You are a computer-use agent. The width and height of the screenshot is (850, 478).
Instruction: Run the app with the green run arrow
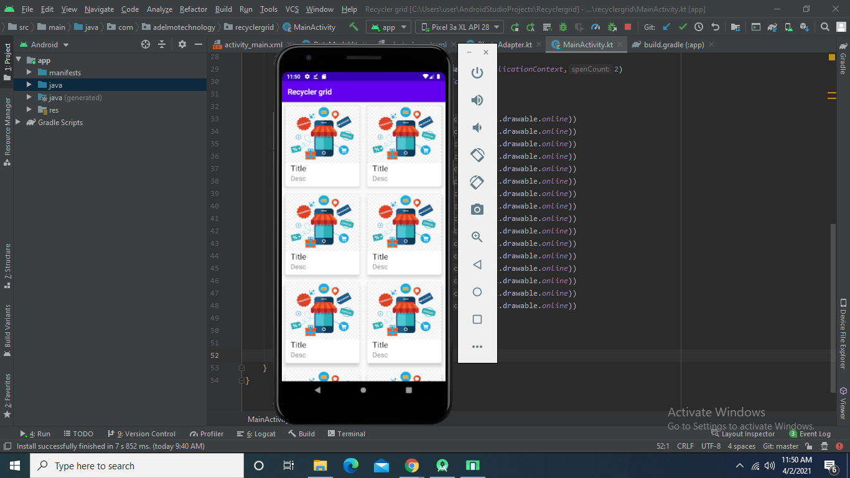[515, 27]
